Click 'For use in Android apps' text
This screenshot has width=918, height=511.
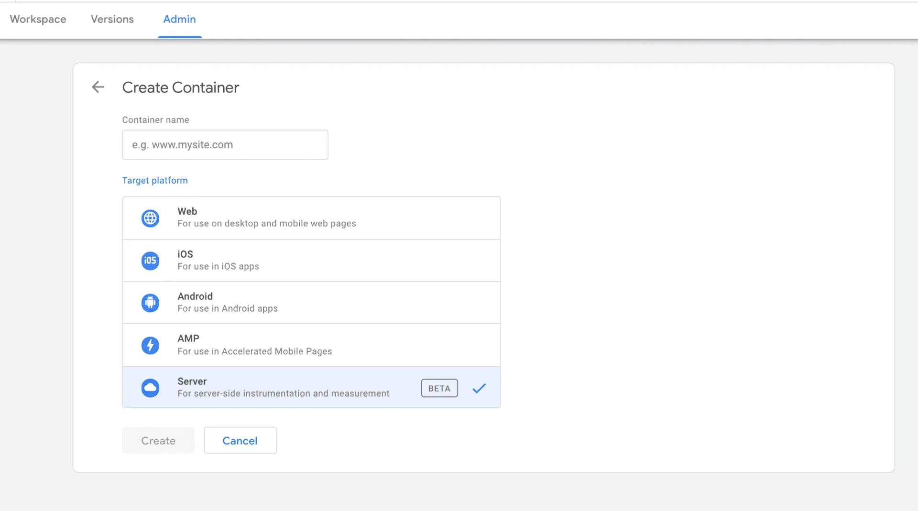228,308
